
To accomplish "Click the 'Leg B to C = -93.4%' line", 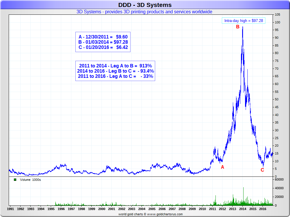I will click(x=115, y=71).
